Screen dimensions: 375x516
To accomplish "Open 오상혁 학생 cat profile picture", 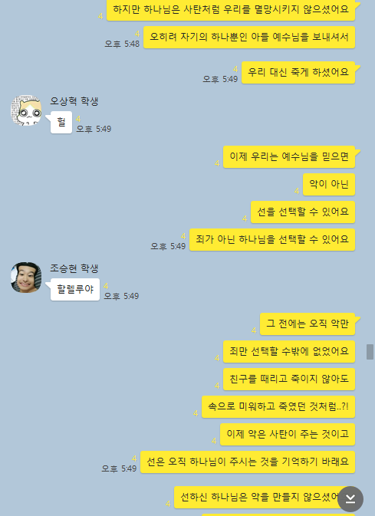I will pyautogui.click(x=26, y=110).
